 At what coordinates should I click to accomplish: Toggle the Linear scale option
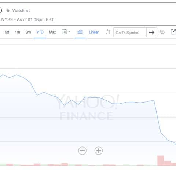coord(94,32)
